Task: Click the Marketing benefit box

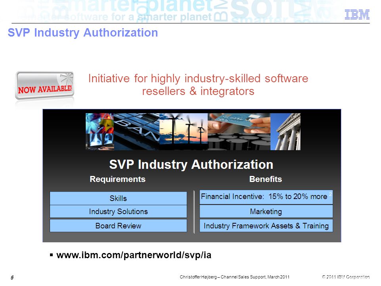Action: click(x=266, y=211)
